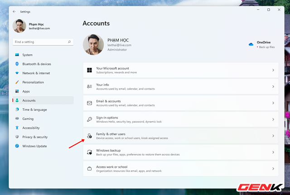The height and width of the screenshot is (195, 290).
Task: Open Windows Update page
Action: coord(43,146)
